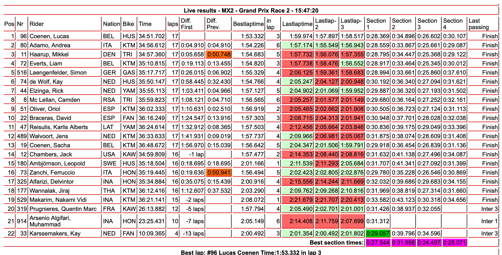Click the Bestlaptime column header

[248, 24]
